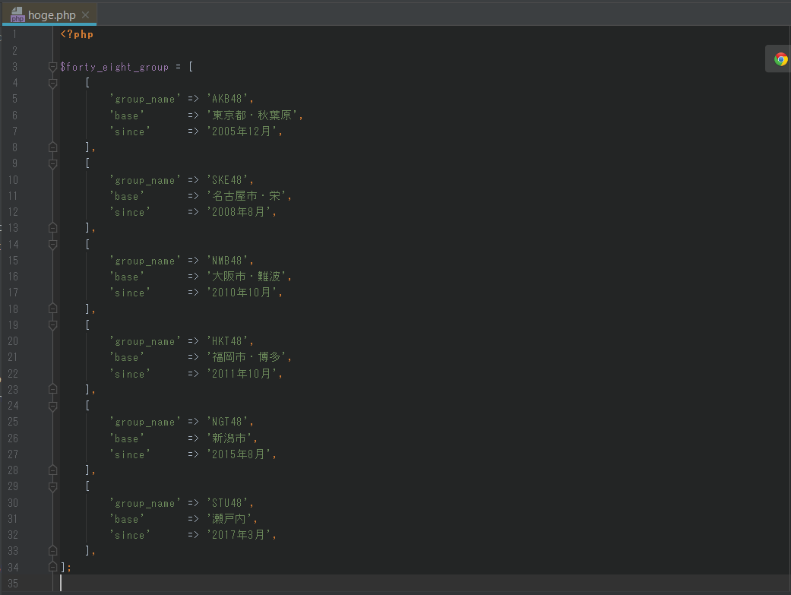Image resolution: width=791 pixels, height=595 pixels.
Task: Click the '2017年3月' string
Action: coord(239,535)
